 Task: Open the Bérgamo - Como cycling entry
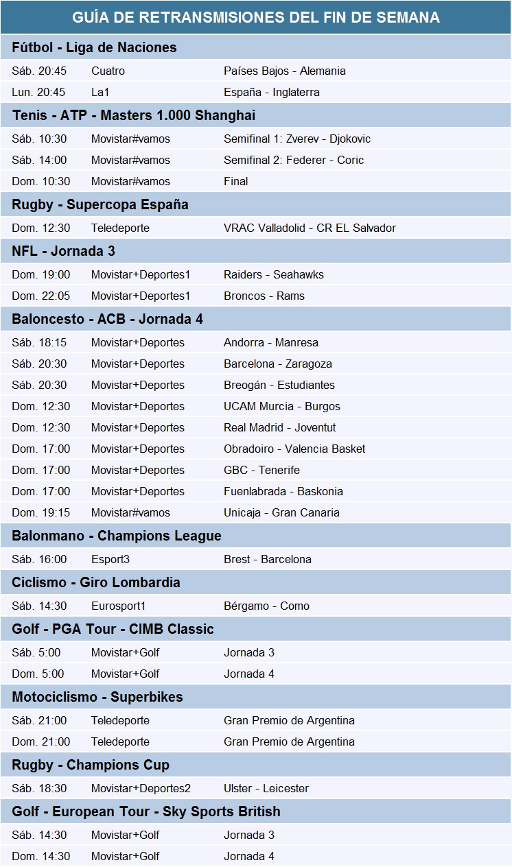266,606
